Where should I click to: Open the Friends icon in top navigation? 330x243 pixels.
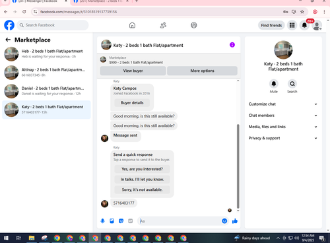(163, 25)
